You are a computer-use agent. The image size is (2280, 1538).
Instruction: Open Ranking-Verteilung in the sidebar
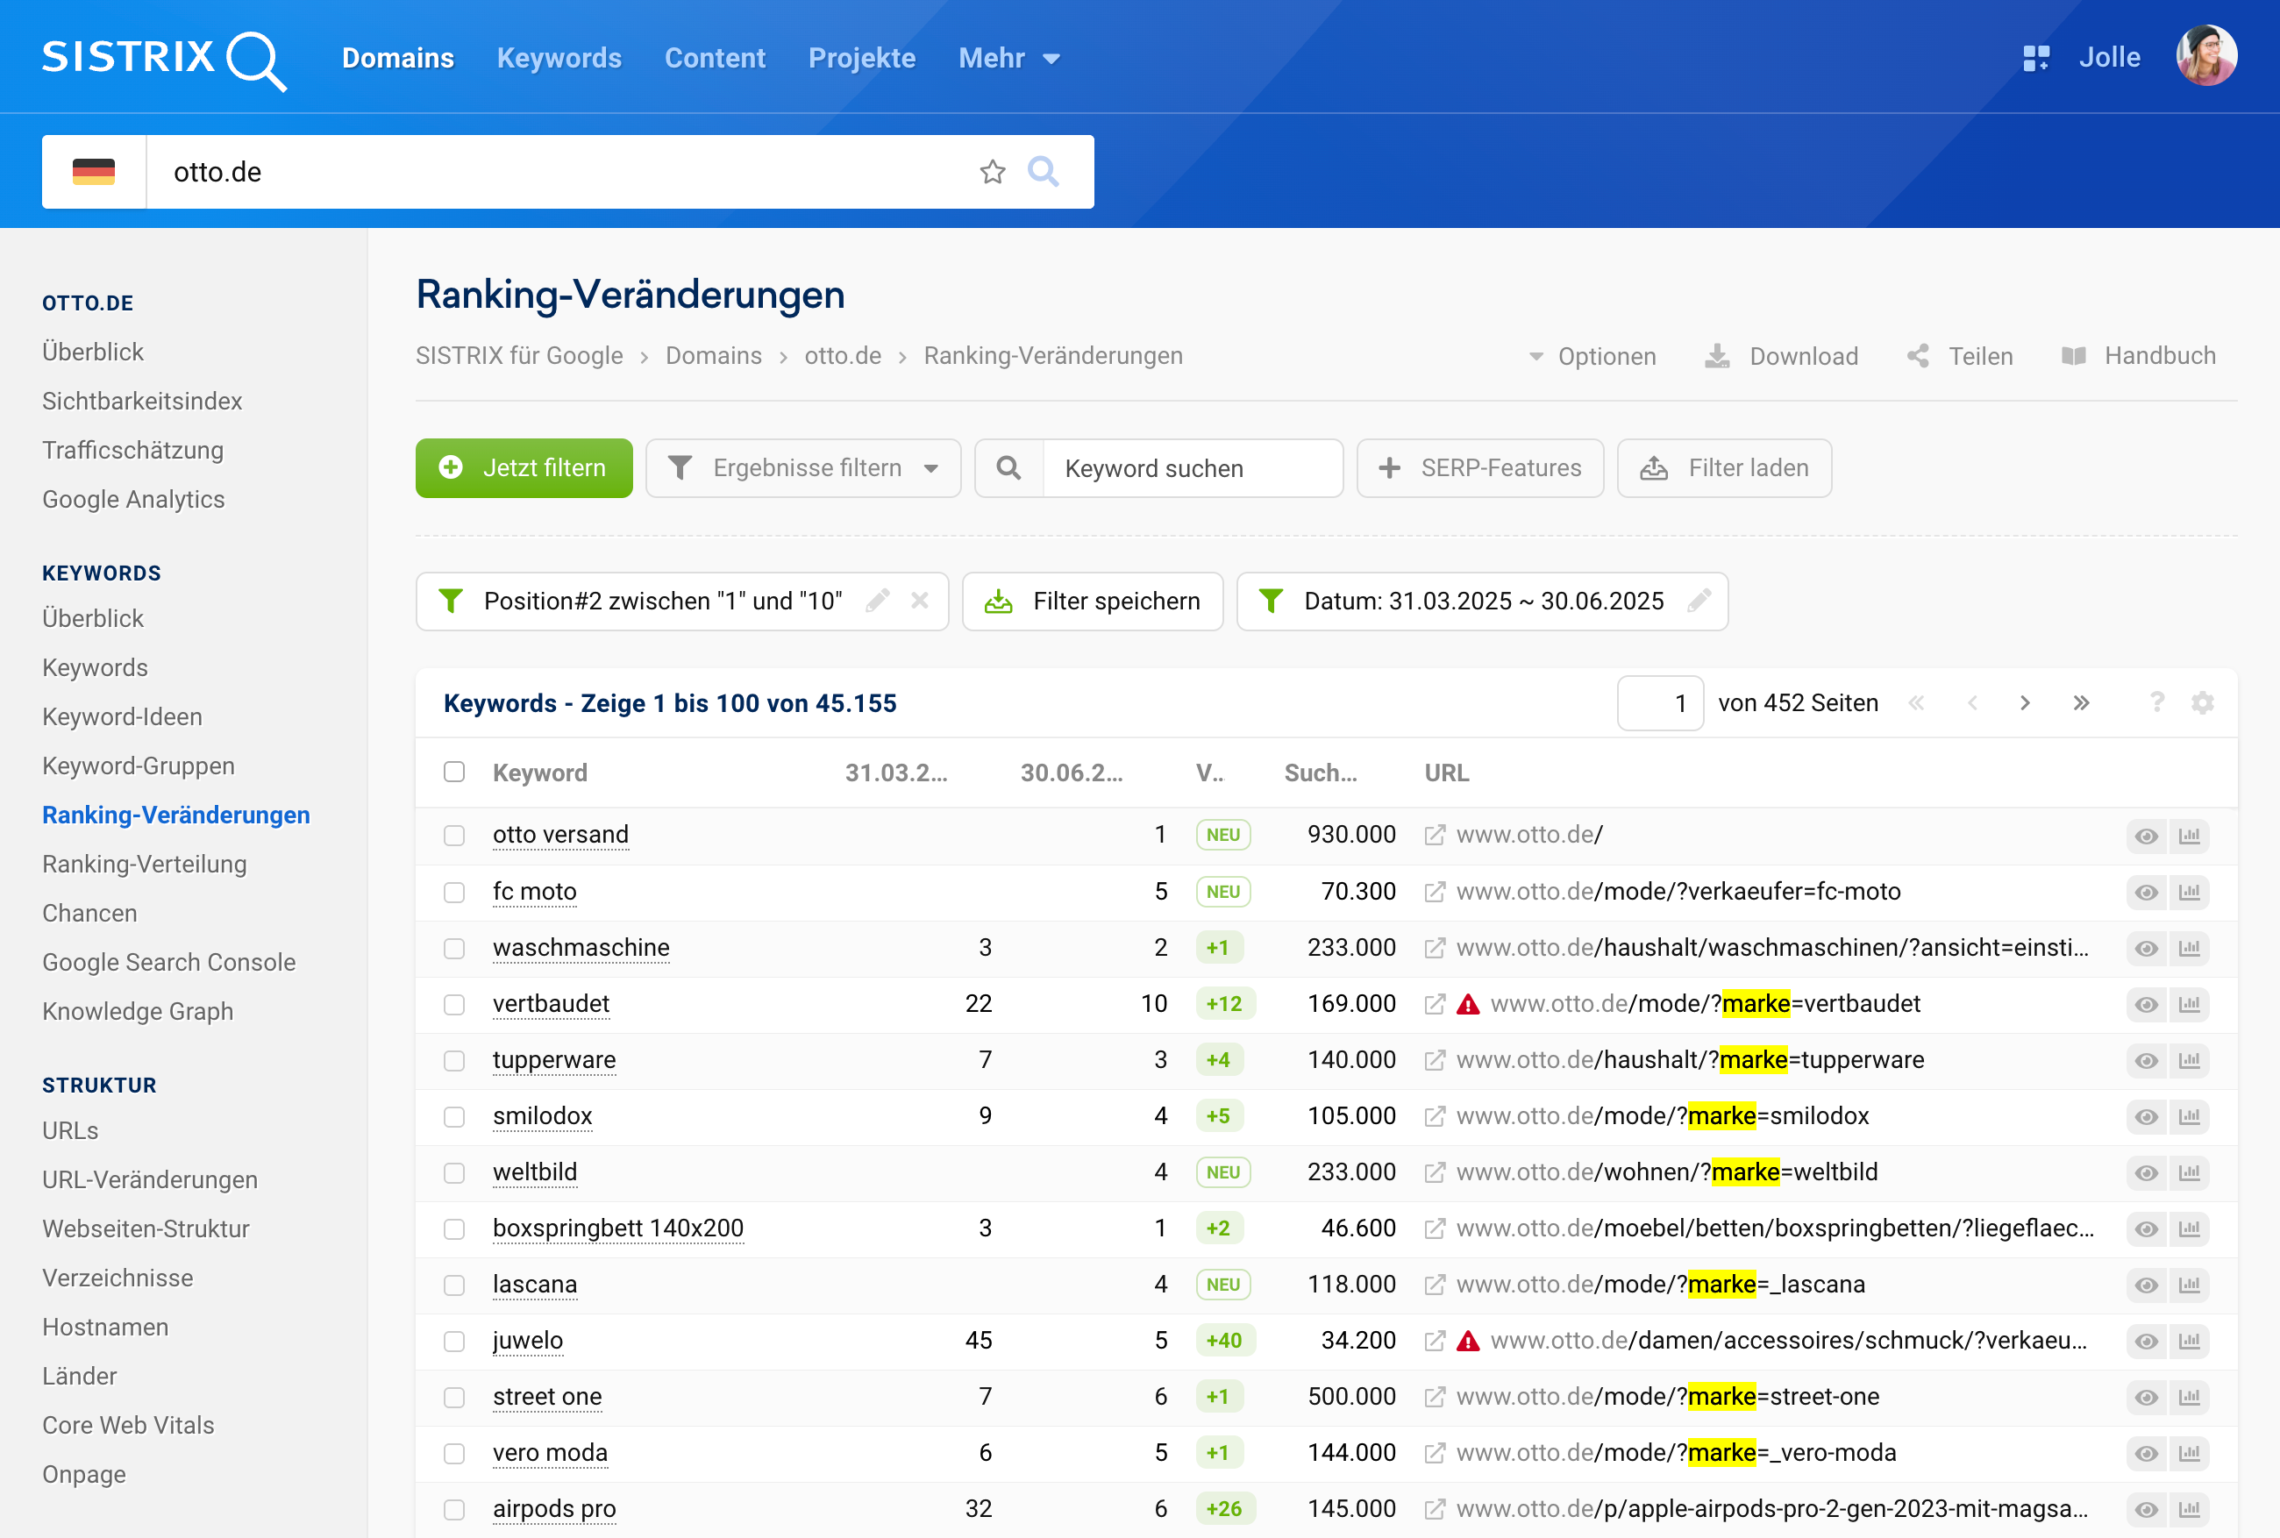tap(144, 863)
